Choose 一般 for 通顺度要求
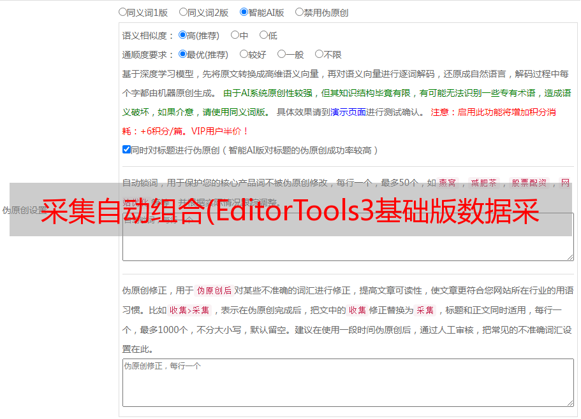The height and width of the screenshot is (419, 581). tap(281, 54)
